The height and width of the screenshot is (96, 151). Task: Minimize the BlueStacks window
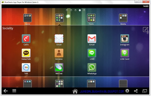click(137, 2)
